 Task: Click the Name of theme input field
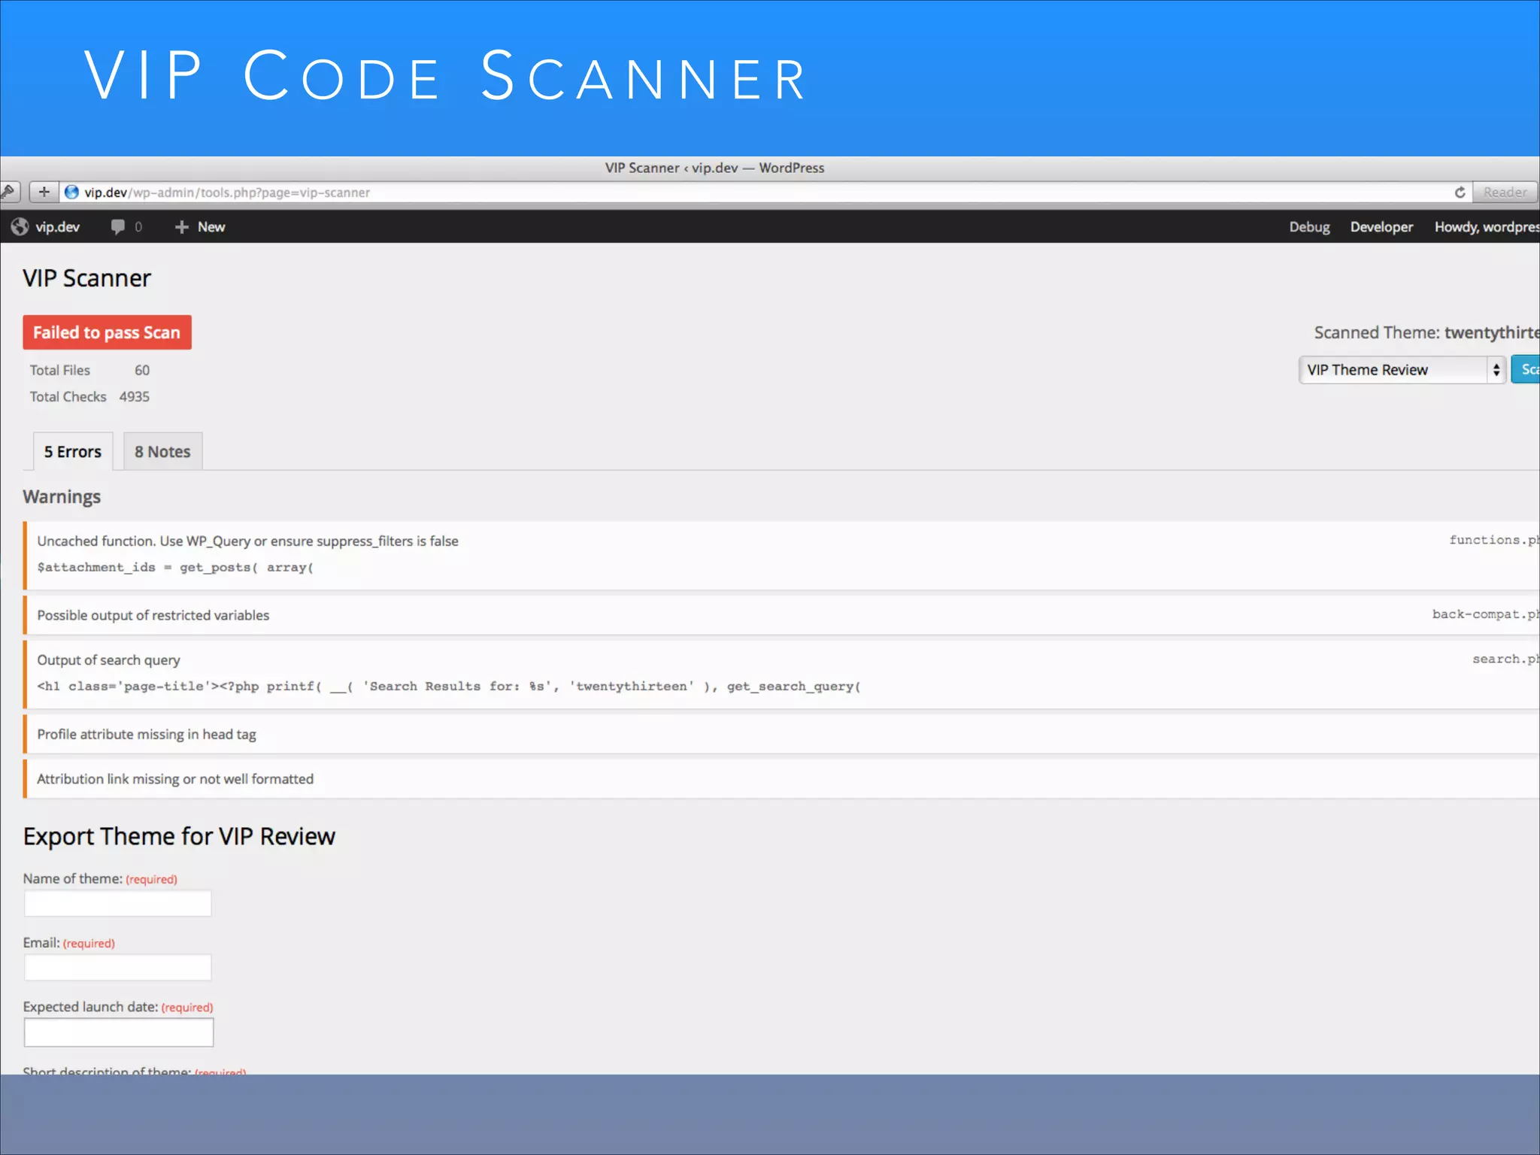click(118, 903)
